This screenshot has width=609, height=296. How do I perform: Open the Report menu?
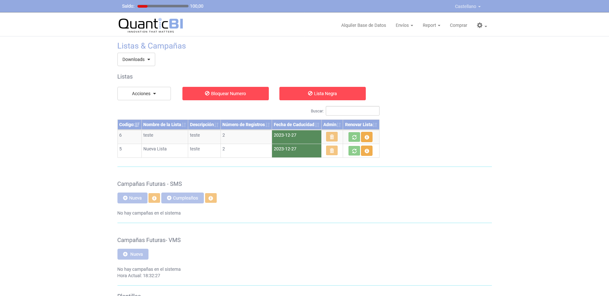point(431,26)
